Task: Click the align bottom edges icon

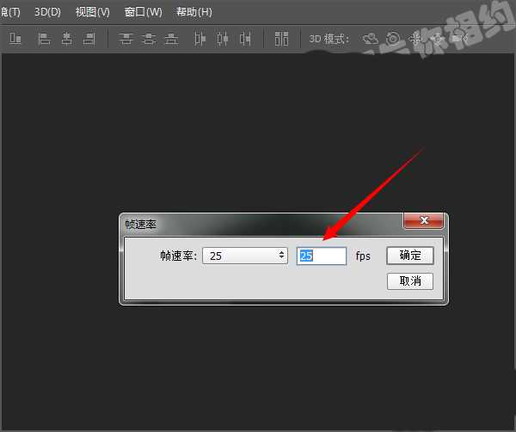Action: [15, 39]
